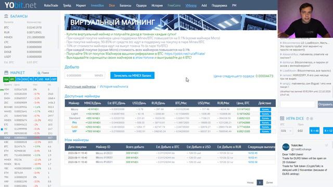Viewport: 333px width, 187px height.
Task: Click the bank icon beside БАЛАНСЫ
Action: coord(6,16)
